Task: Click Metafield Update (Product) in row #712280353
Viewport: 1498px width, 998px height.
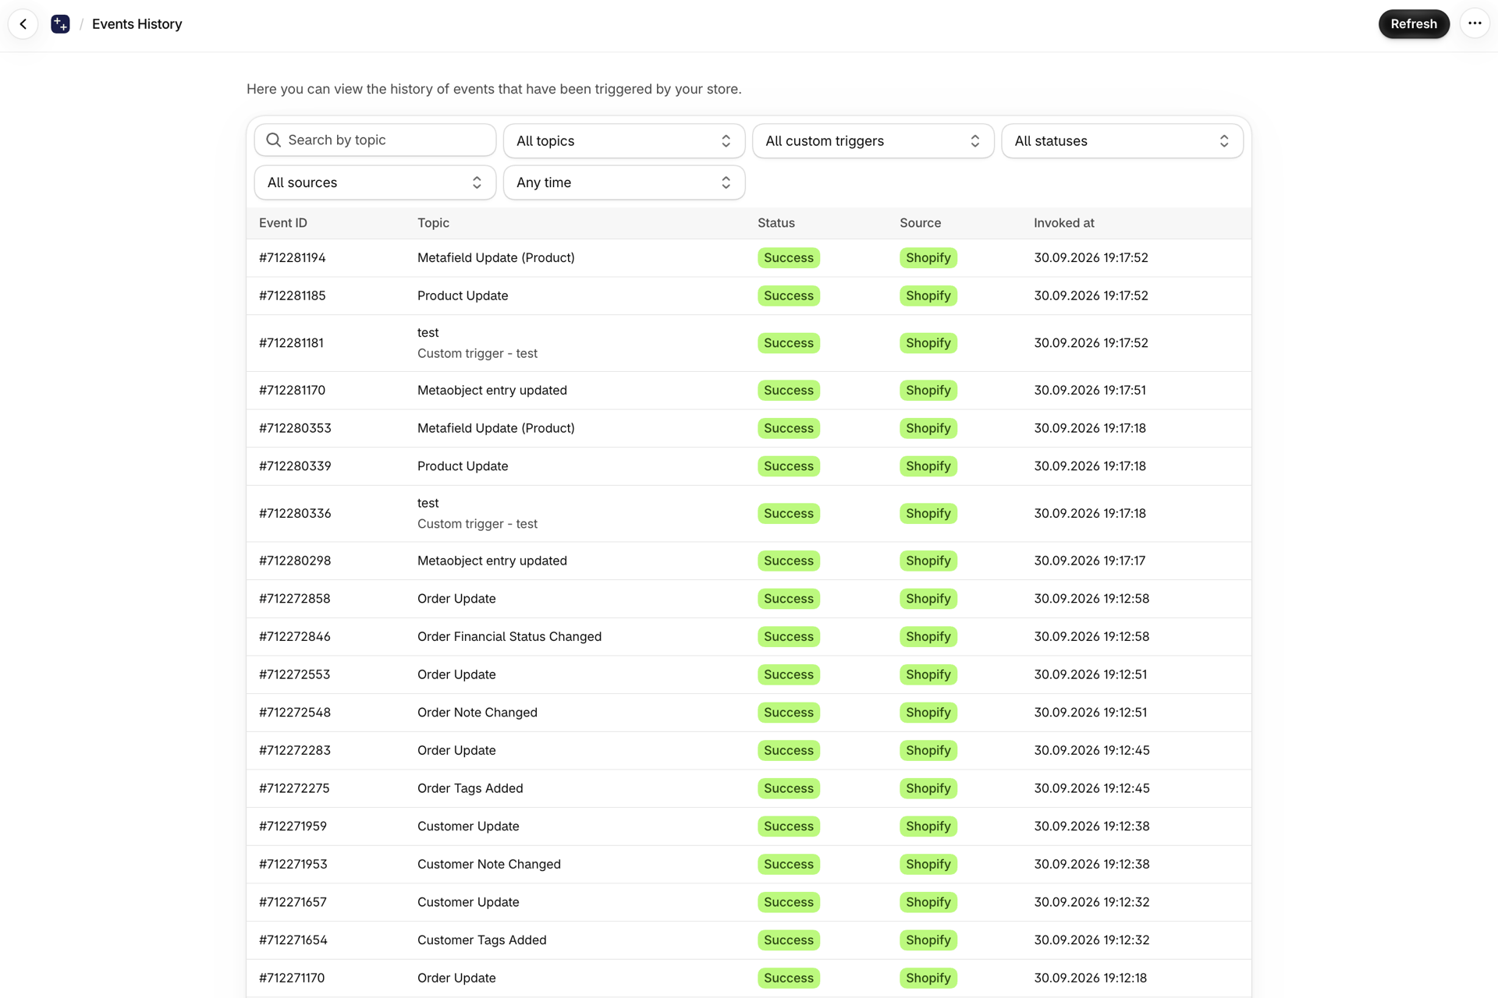Action: (x=496, y=428)
